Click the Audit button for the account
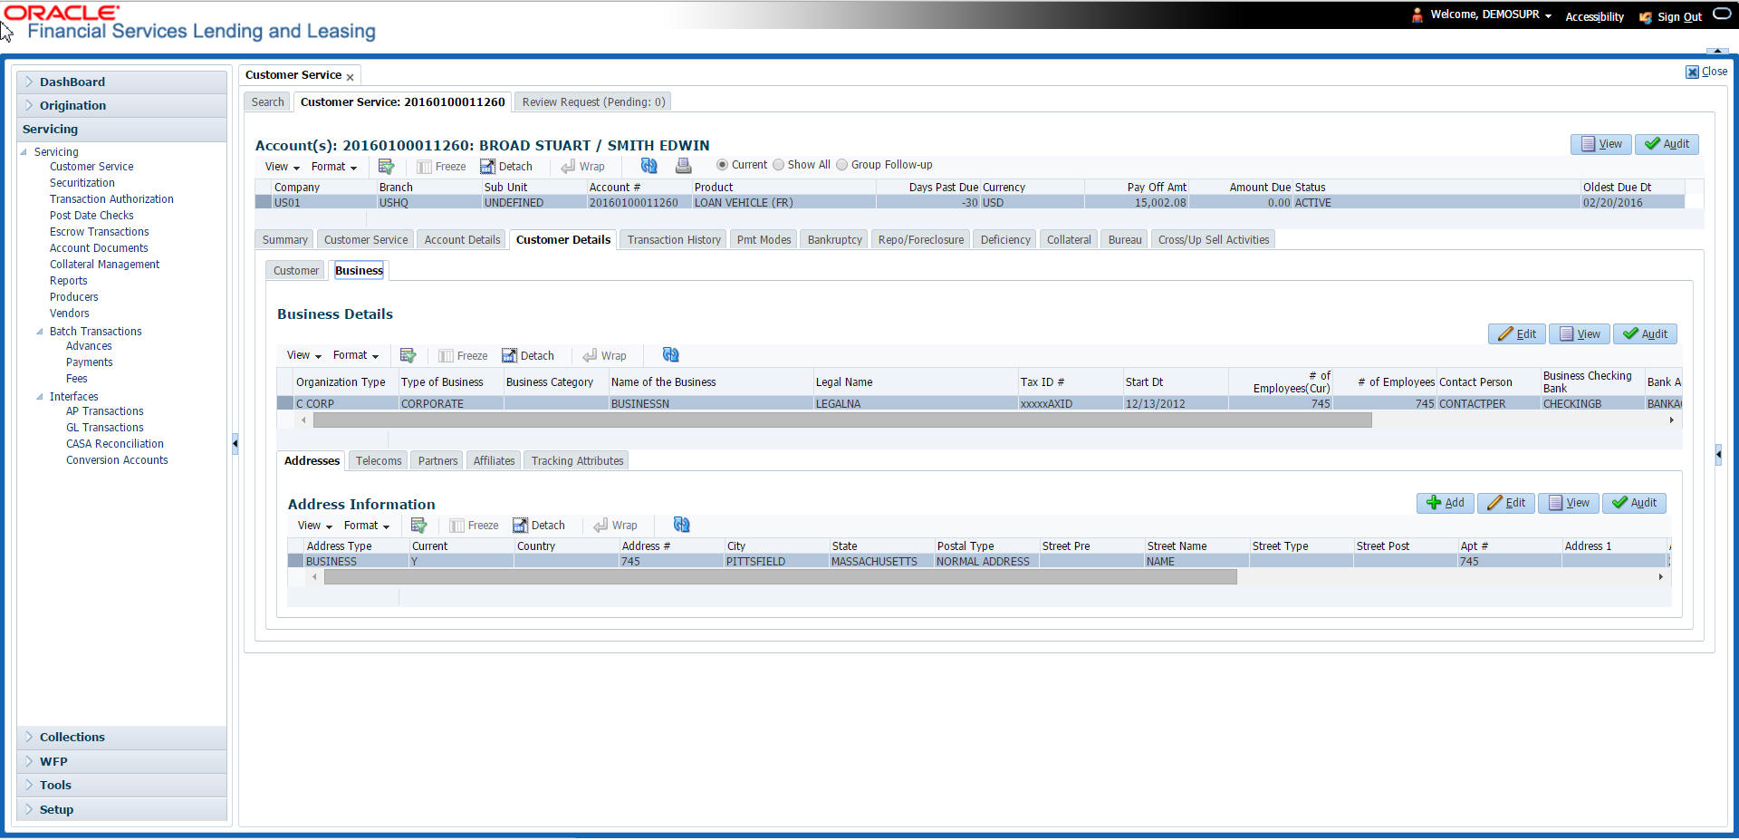1739x840 pixels. tap(1667, 144)
